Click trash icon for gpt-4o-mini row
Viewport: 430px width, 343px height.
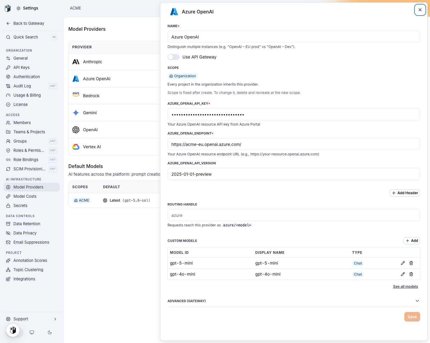pyautogui.click(x=411, y=274)
